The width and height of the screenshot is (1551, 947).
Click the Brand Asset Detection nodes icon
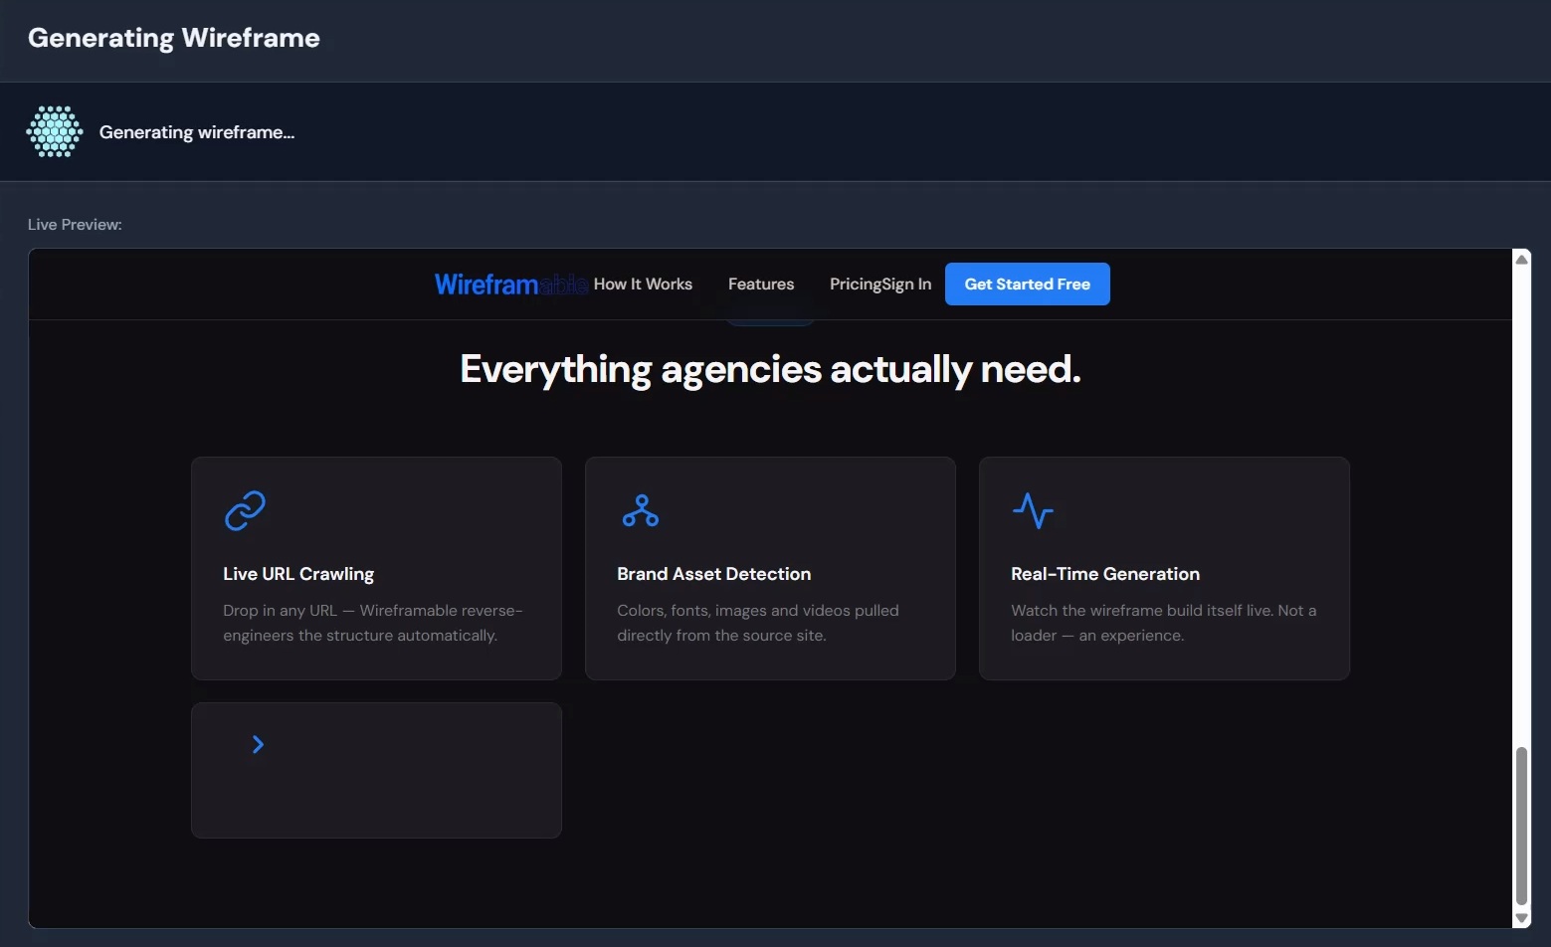[x=640, y=510]
